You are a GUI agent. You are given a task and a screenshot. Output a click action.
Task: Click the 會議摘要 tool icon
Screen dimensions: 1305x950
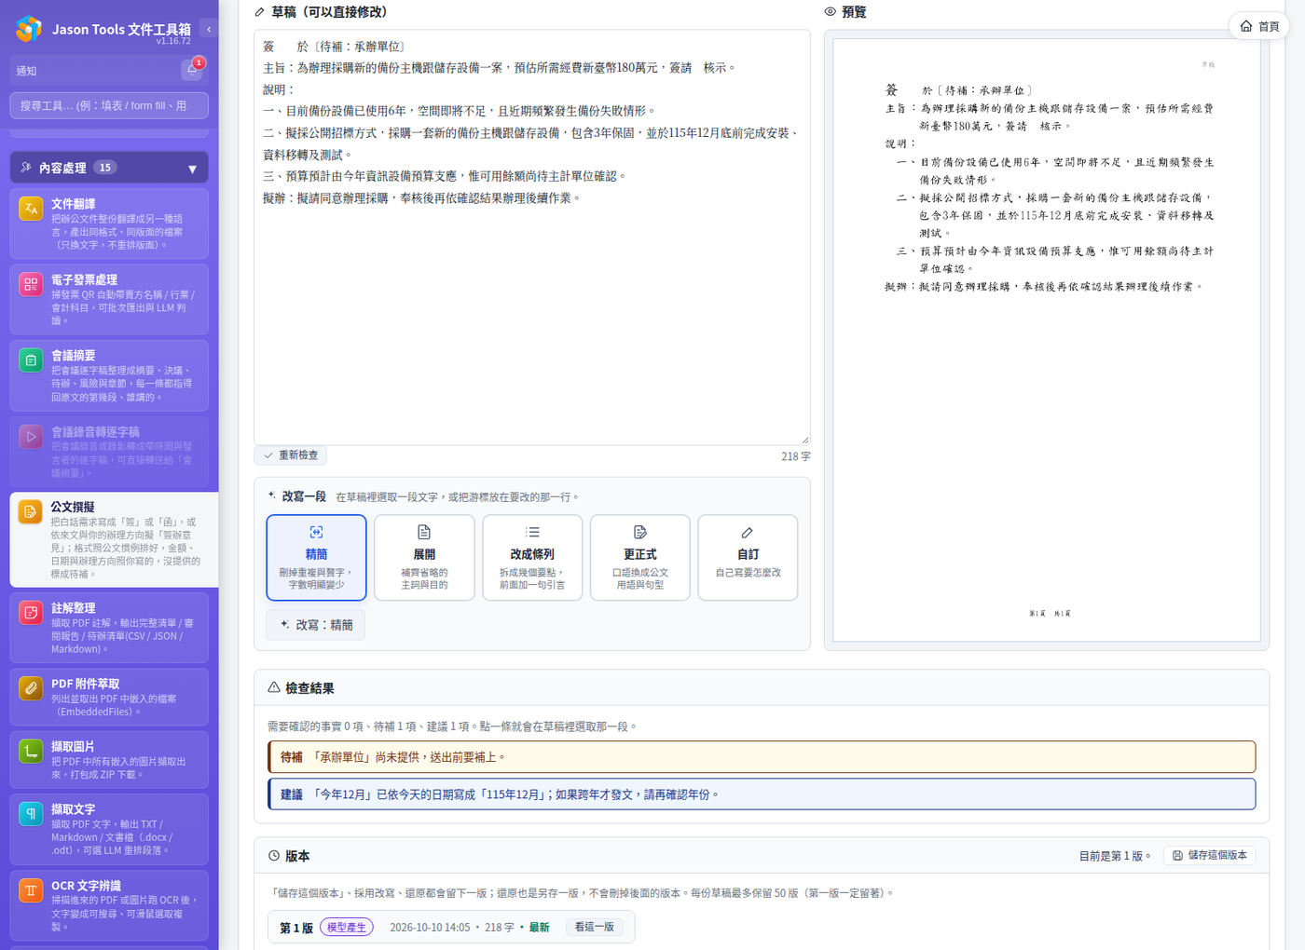[x=31, y=360]
